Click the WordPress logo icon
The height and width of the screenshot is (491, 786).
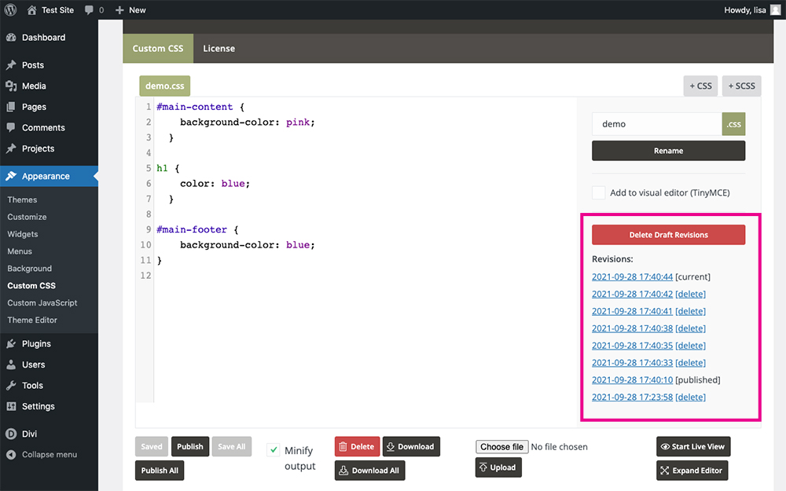(x=10, y=9)
